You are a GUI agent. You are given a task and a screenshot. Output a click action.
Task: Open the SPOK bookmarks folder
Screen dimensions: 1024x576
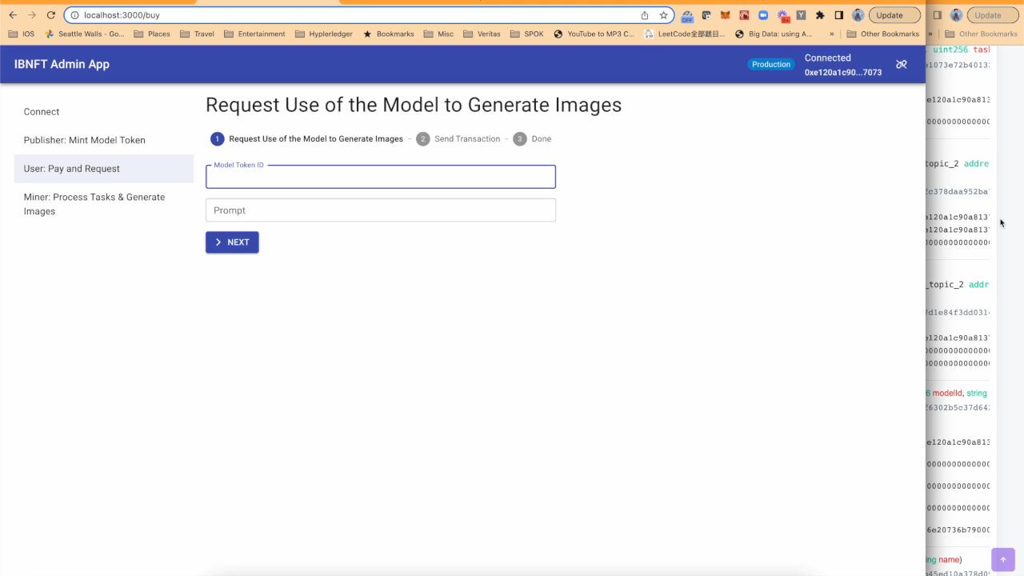point(527,34)
